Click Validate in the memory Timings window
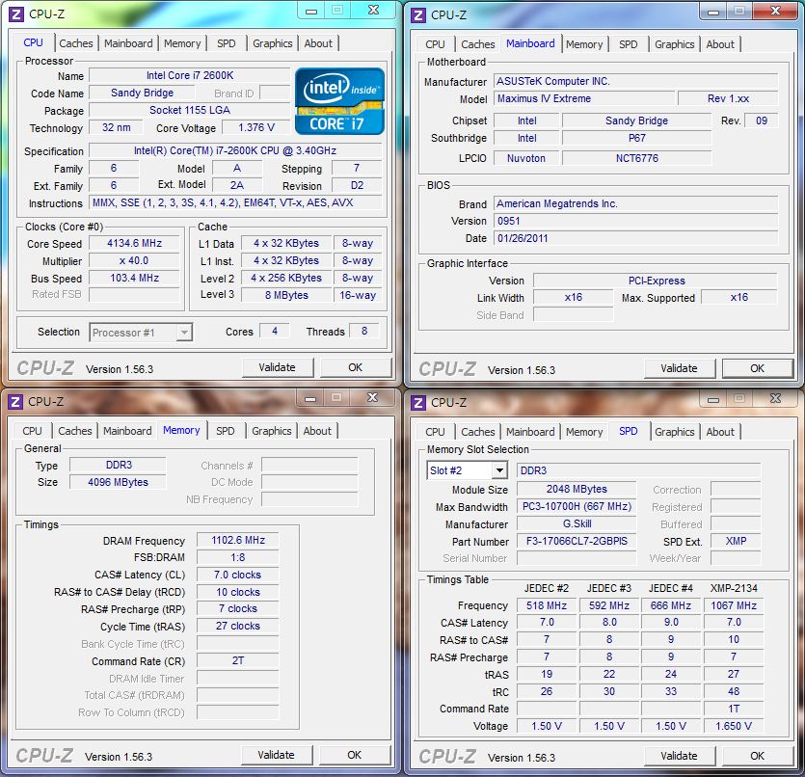This screenshot has height=777, width=805. click(276, 755)
